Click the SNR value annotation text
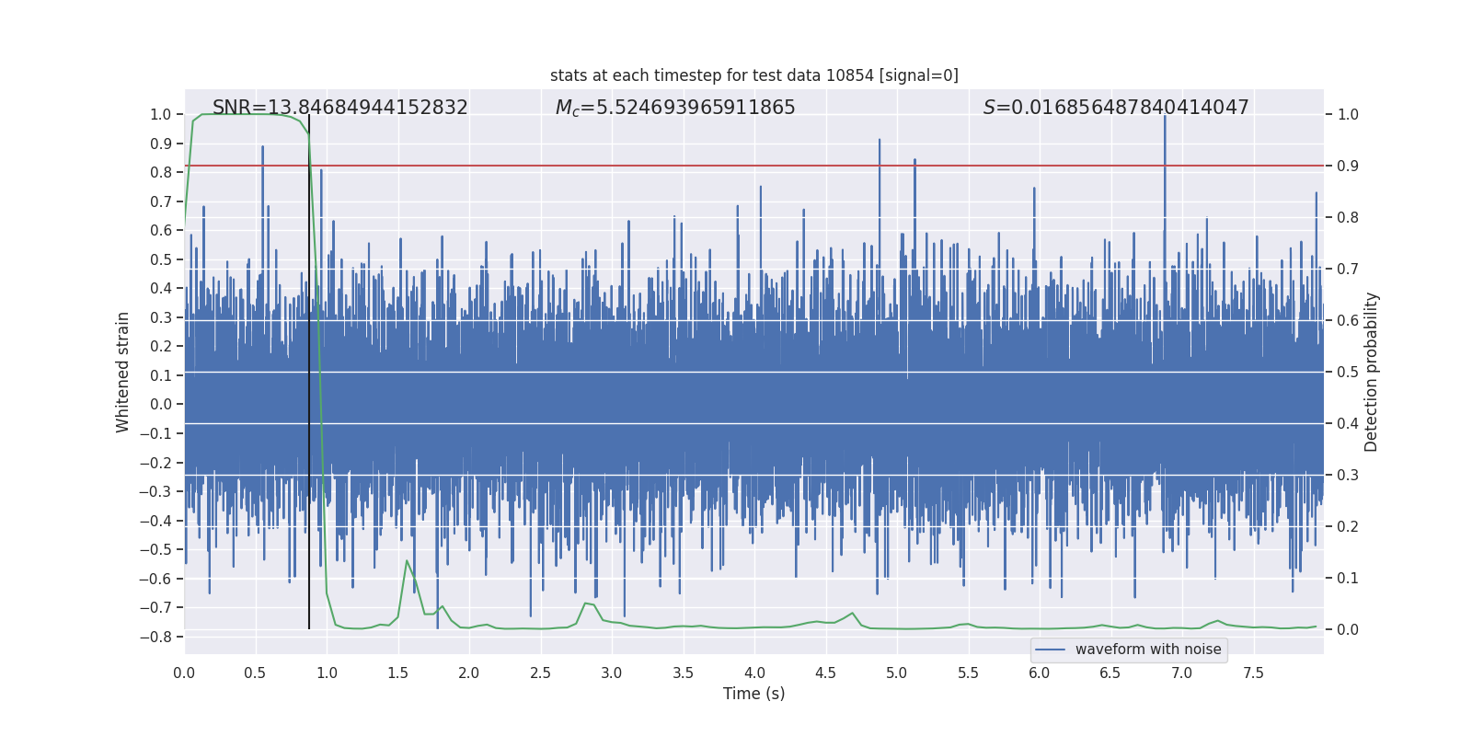Viewport: 1472px width, 736px height. point(339,108)
